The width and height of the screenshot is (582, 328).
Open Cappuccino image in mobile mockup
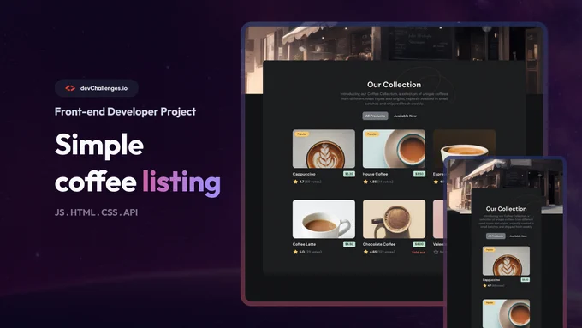[x=507, y=260]
